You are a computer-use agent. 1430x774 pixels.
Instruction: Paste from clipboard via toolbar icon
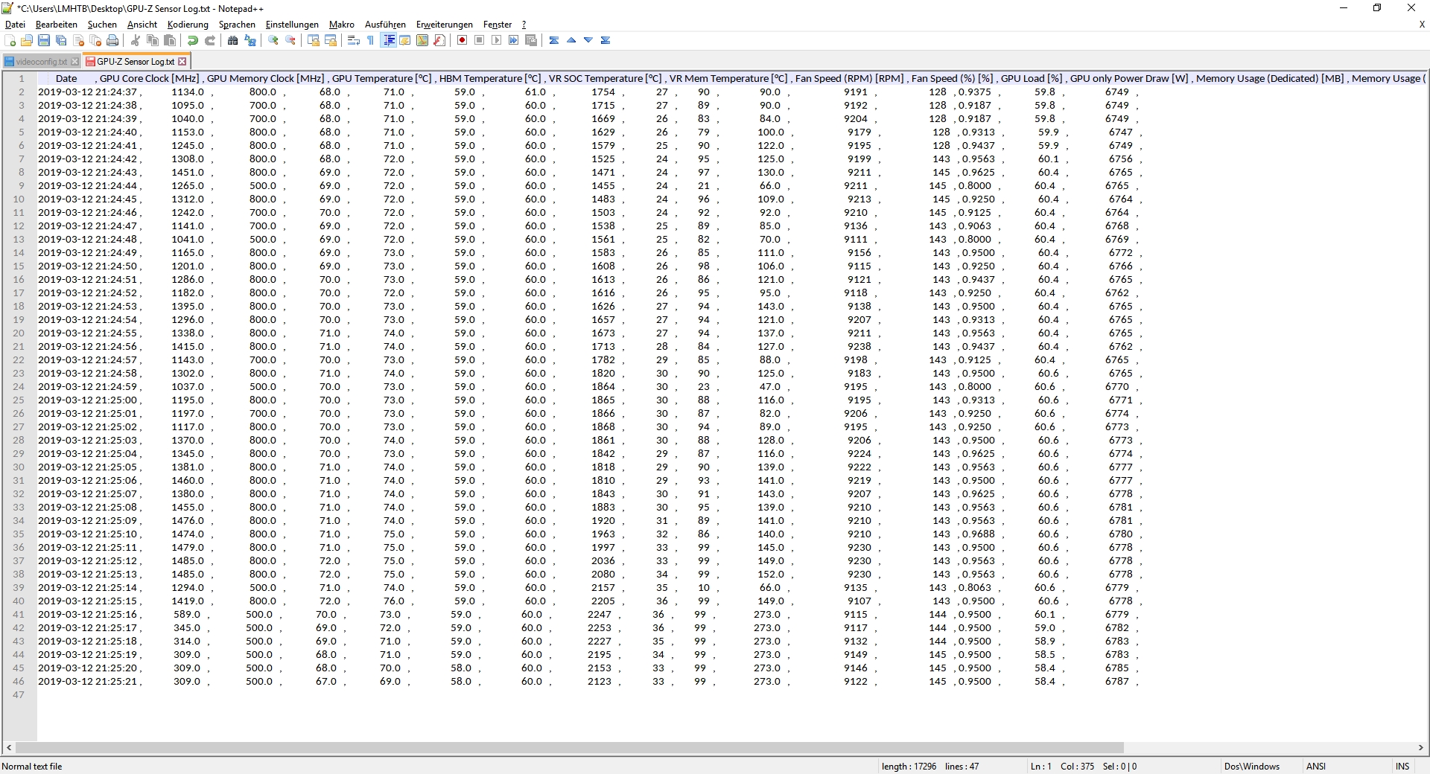click(x=170, y=41)
